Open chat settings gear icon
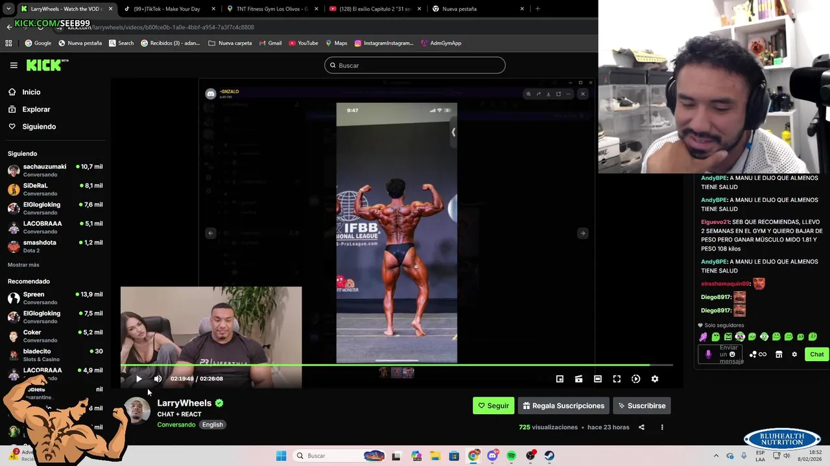Viewport: 830px width, 466px height. pyautogui.click(x=794, y=355)
